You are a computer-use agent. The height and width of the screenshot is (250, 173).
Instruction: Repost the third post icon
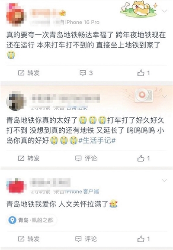coord(21,239)
